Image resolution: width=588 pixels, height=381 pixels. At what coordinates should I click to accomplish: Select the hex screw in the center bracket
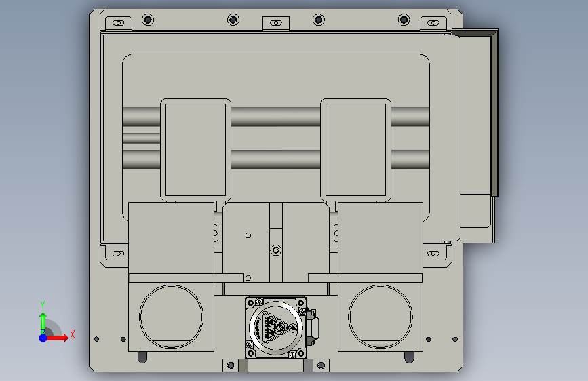point(276,249)
